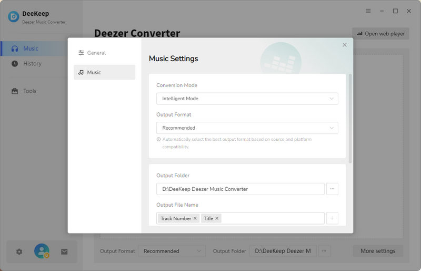Click the settings gear icon in sidebar
This screenshot has width=421, height=271.
(19, 251)
